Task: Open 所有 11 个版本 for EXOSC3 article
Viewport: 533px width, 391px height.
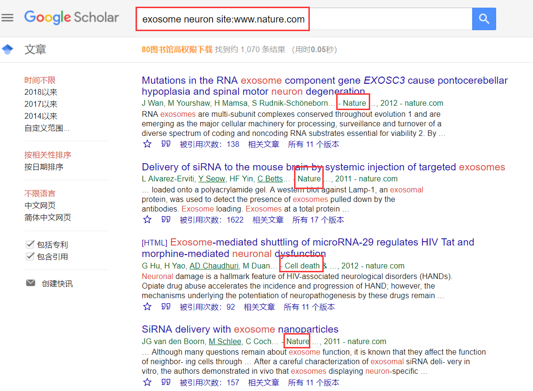Action: coord(313,145)
